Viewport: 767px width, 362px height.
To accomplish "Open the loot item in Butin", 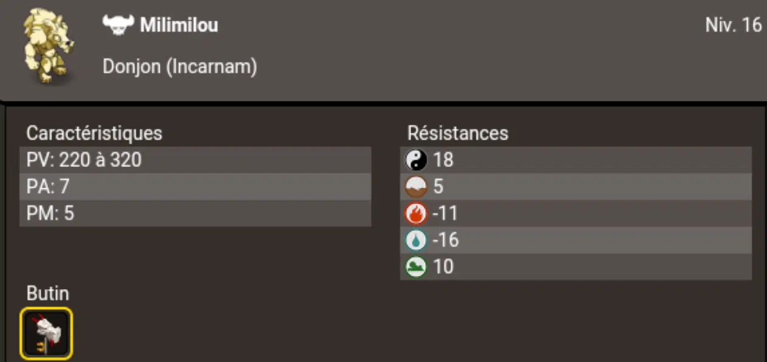I will [x=46, y=333].
